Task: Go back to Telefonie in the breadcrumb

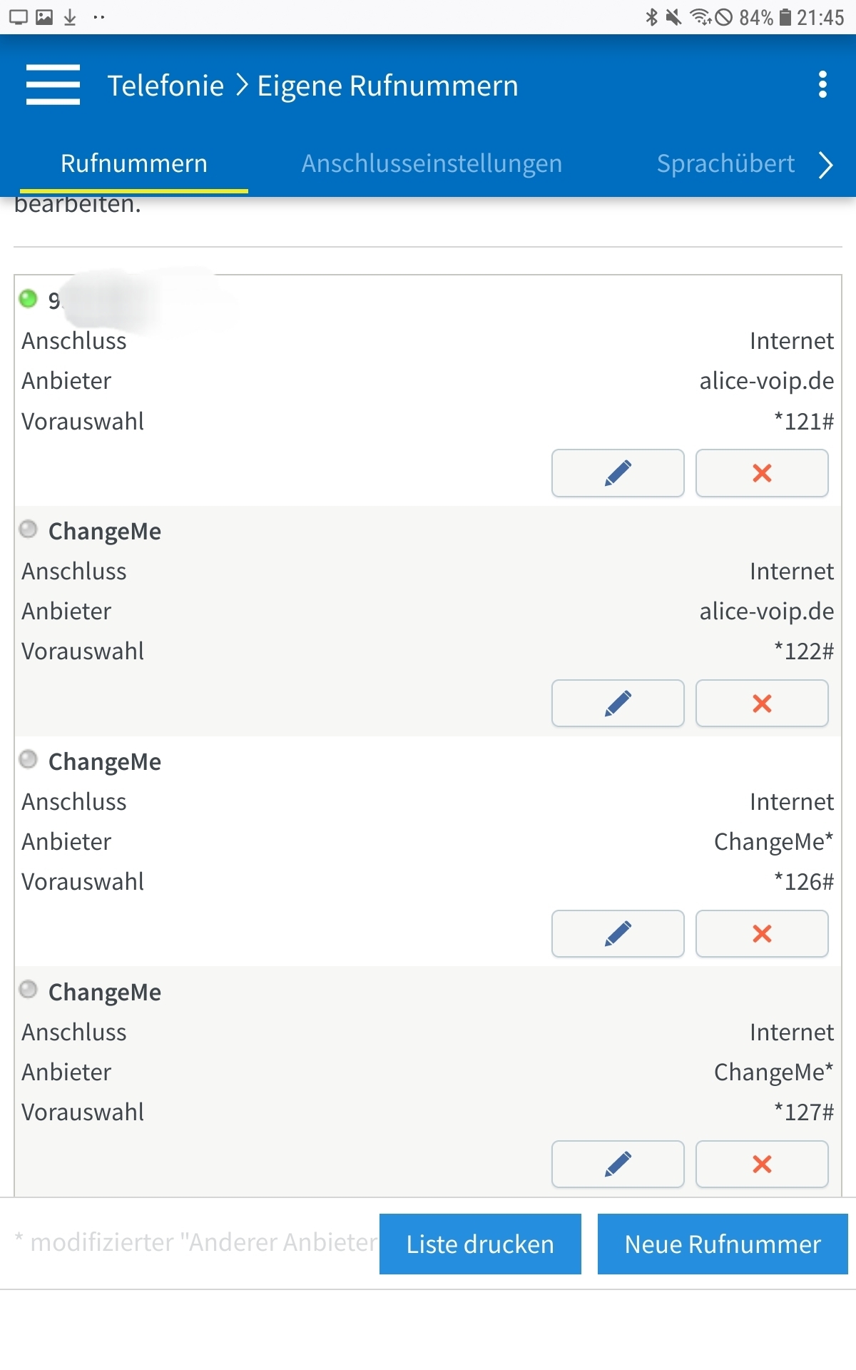Action: point(165,86)
